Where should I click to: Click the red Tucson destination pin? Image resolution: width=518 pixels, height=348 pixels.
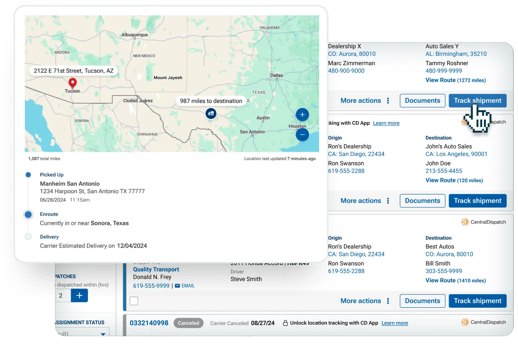[x=73, y=83]
